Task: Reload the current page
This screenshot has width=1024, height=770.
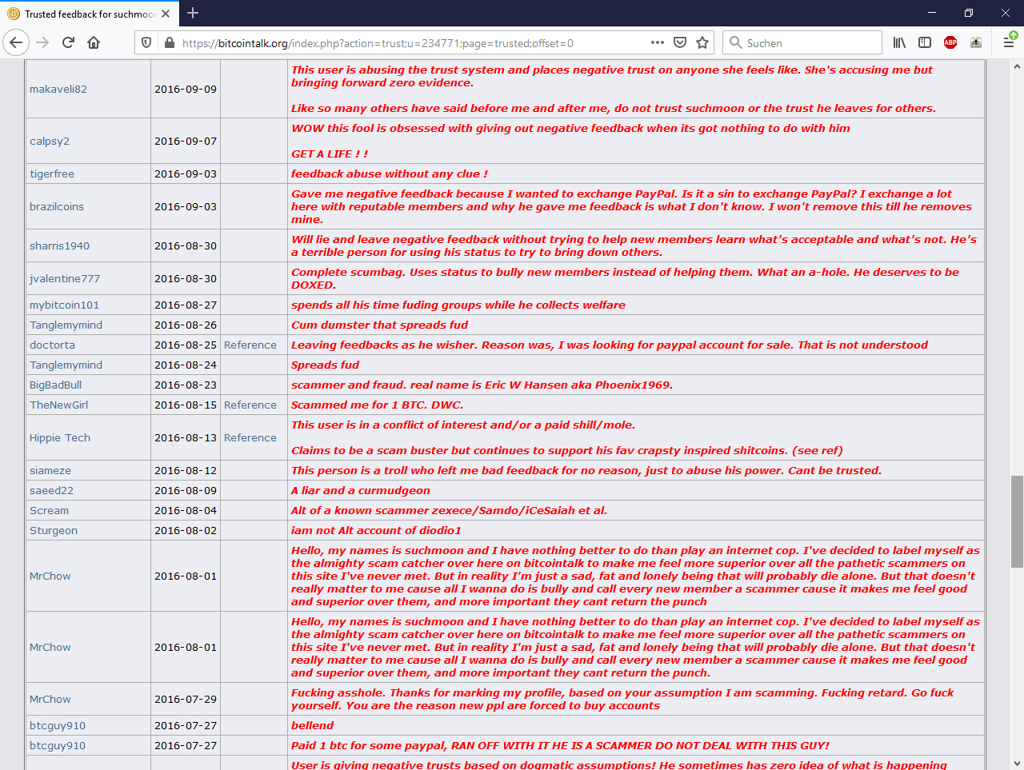Action: [68, 42]
